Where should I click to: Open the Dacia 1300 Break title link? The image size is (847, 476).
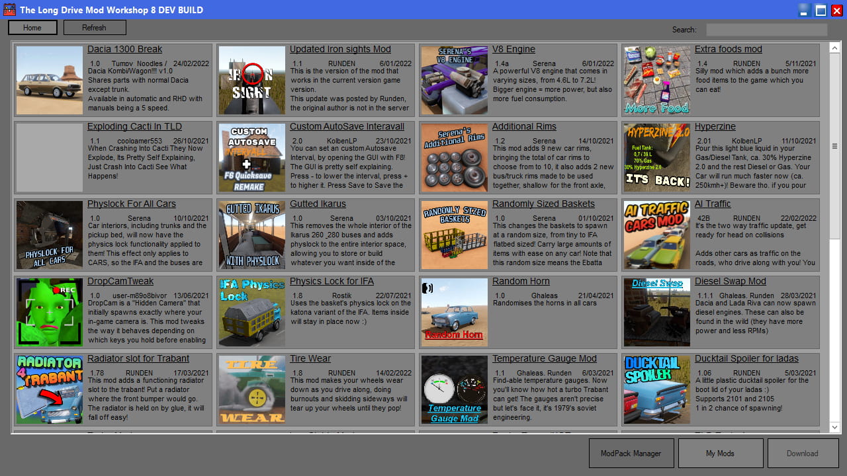click(124, 50)
